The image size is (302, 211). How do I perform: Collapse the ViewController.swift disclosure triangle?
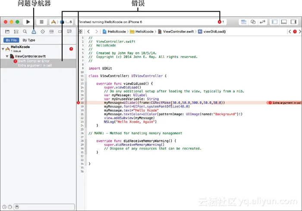click(x=7, y=56)
